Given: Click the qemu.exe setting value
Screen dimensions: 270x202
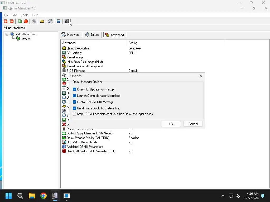Looking at the screenshot, I should (x=134, y=48).
